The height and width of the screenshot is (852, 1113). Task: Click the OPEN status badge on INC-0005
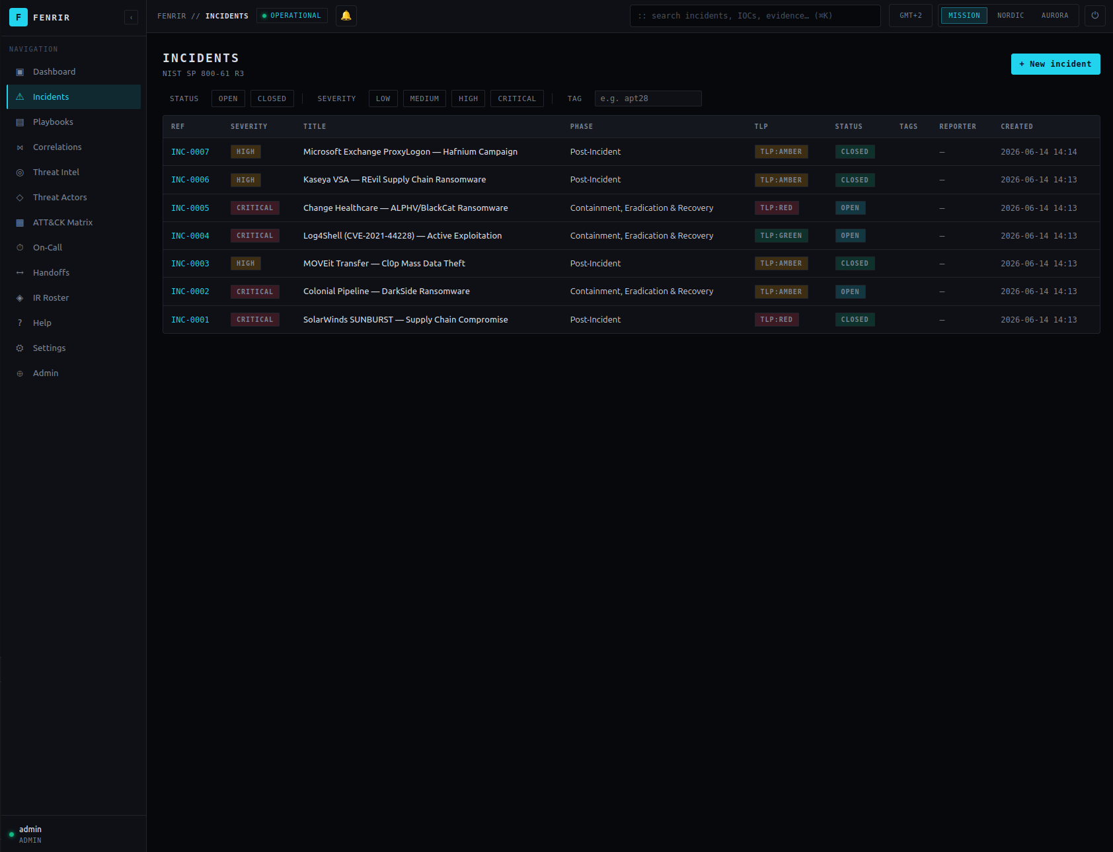tap(850, 208)
